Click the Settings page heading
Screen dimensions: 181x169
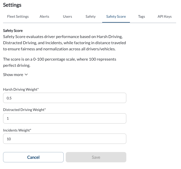pos(12,5)
